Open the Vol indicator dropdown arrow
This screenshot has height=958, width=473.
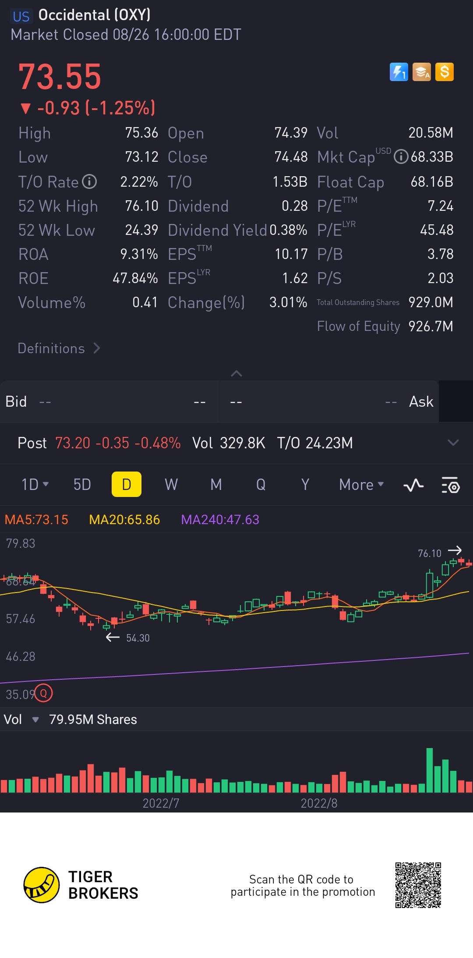click(x=35, y=720)
